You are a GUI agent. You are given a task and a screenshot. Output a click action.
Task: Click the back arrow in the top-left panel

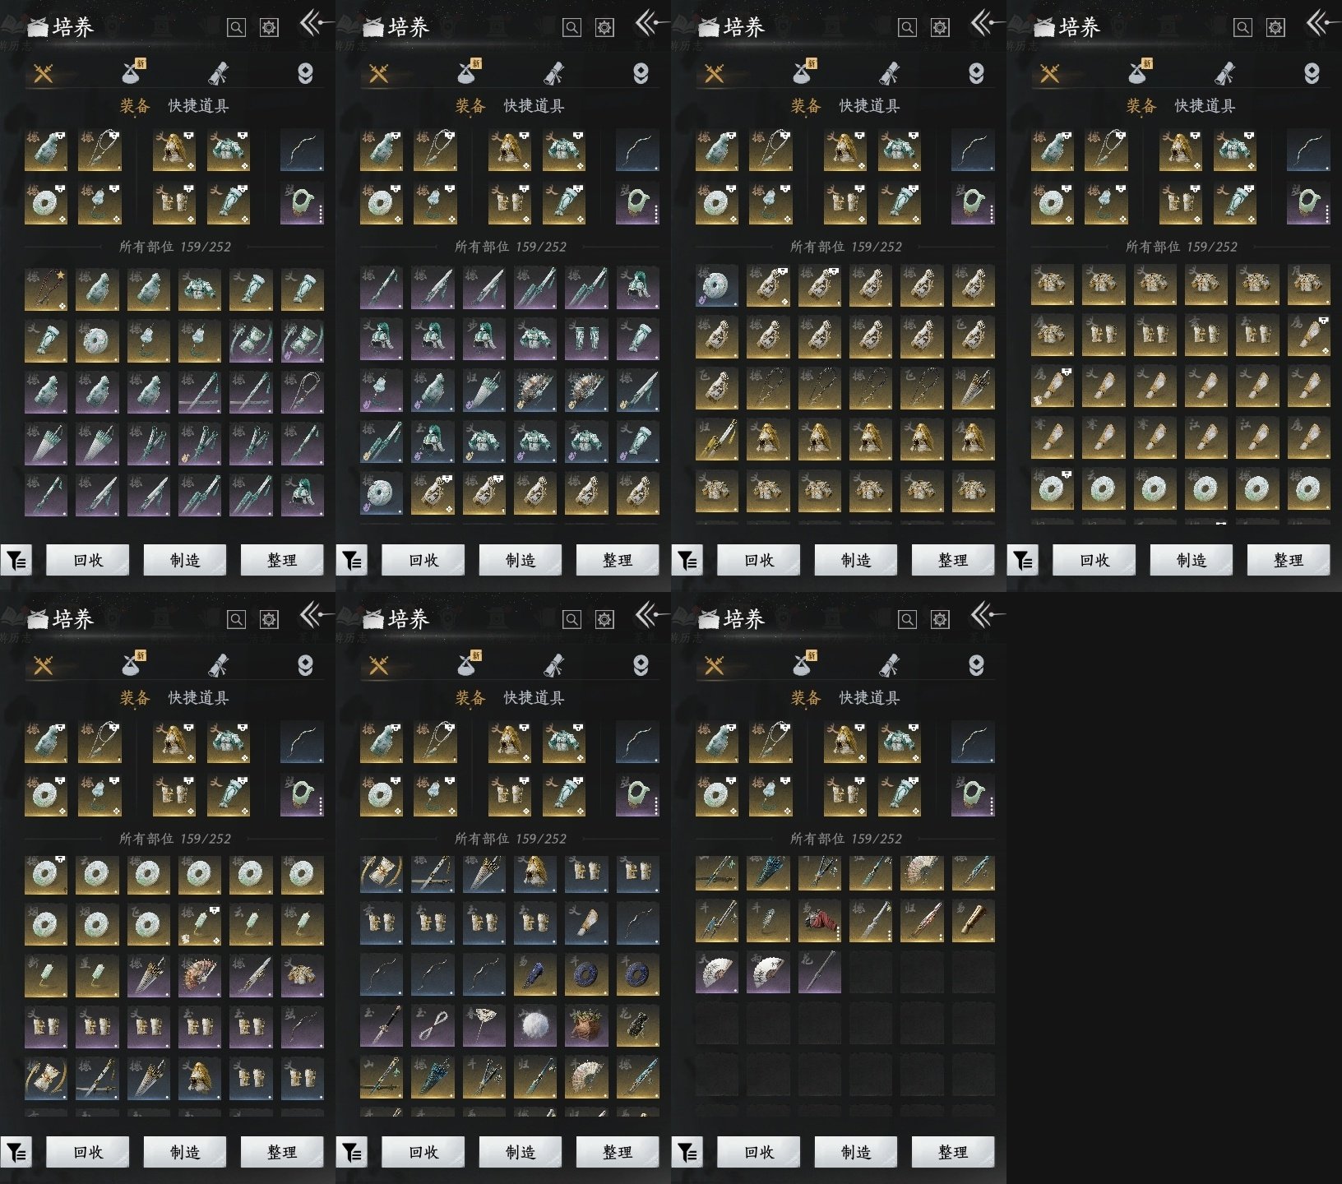pyautogui.click(x=314, y=22)
